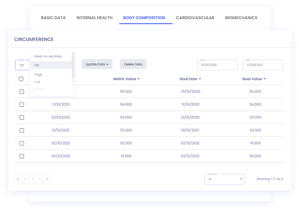Open the Update Data dropdown
299x211 pixels.
click(97, 64)
